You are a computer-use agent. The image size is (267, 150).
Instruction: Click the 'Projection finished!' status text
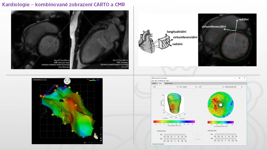(x=158, y=144)
